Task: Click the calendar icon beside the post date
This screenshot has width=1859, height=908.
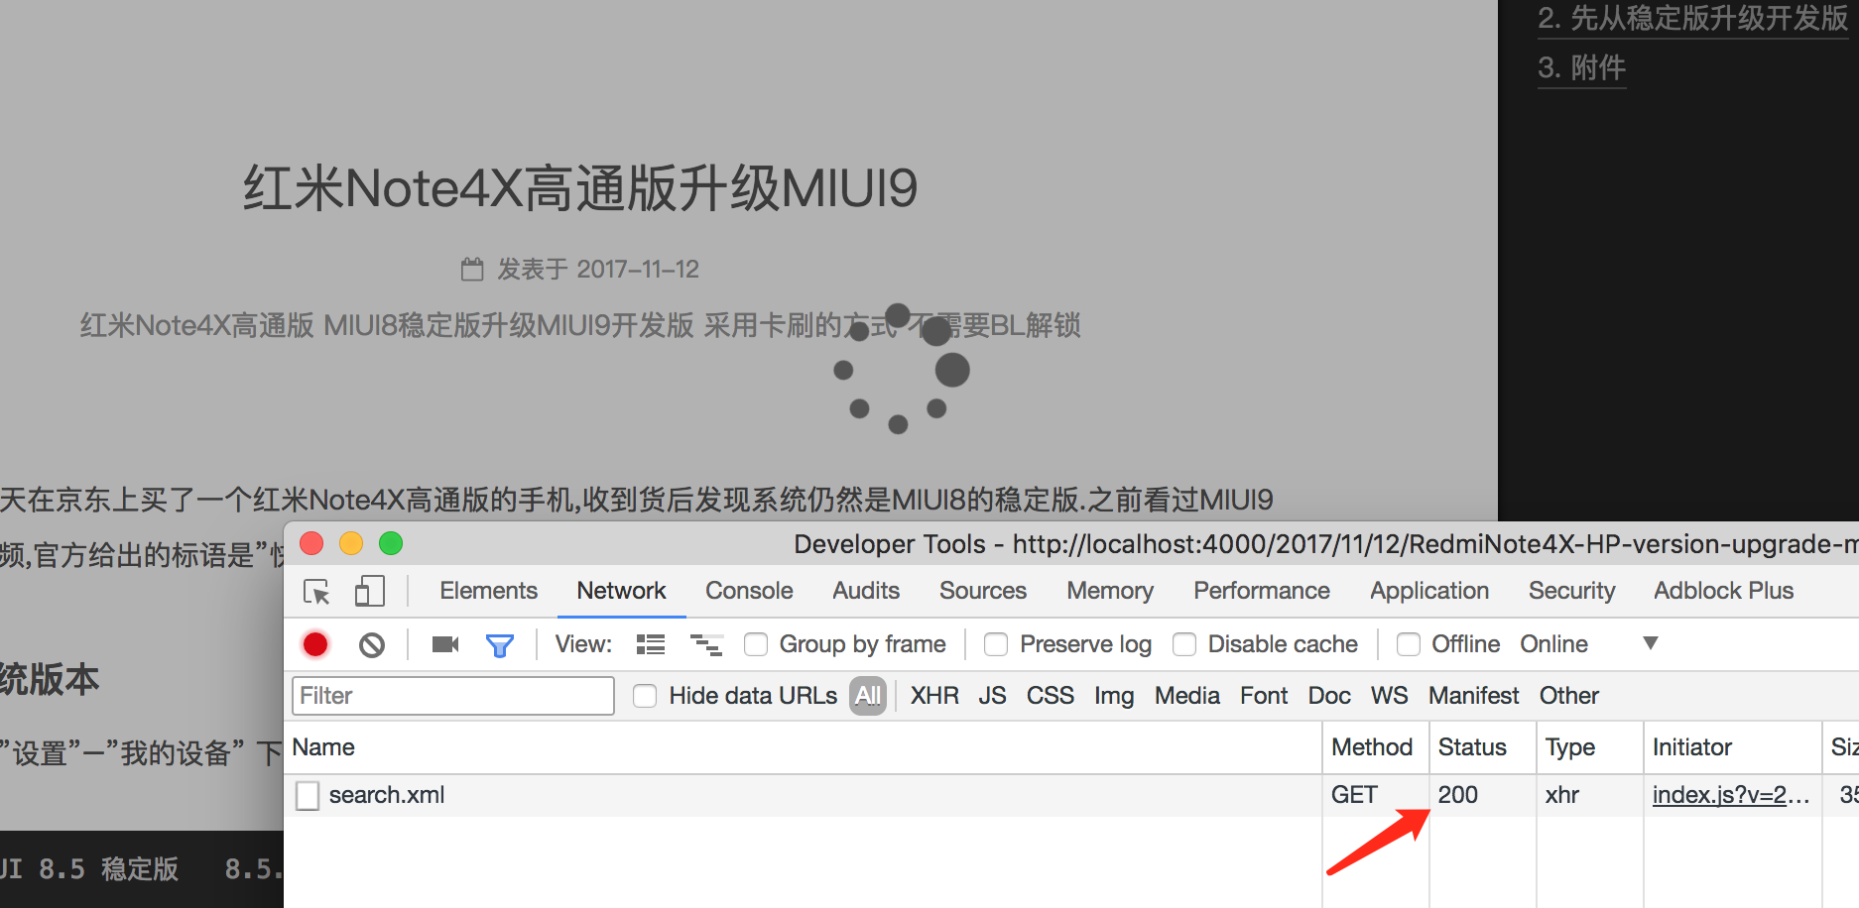Action: (x=472, y=269)
